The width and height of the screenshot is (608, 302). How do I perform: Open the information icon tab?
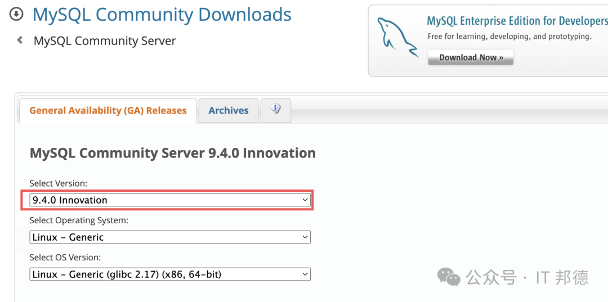(x=276, y=110)
